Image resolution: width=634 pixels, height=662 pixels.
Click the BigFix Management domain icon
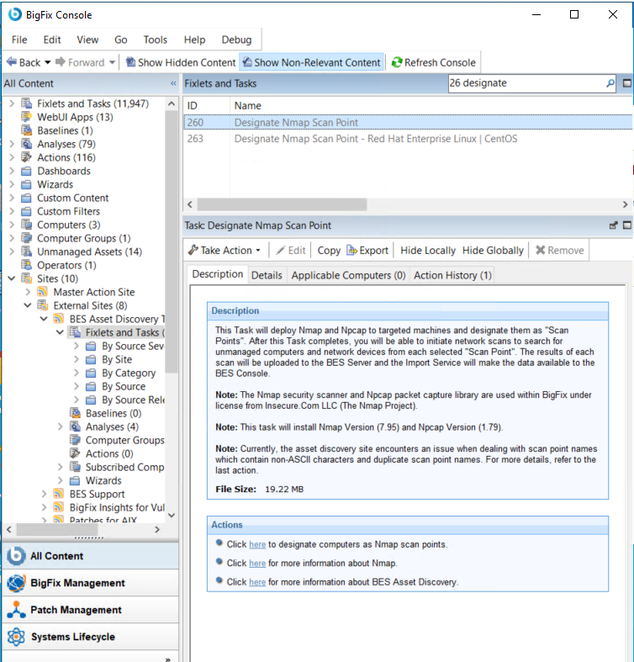click(x=16, y=583)
